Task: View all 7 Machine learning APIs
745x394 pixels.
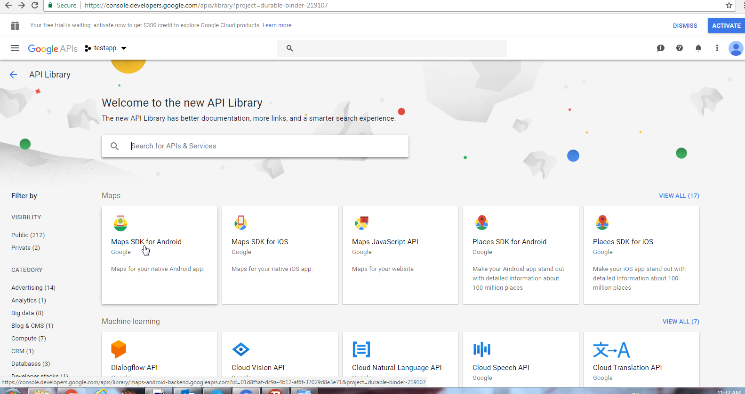Action: pyautogui.click(x=681, y=322)
